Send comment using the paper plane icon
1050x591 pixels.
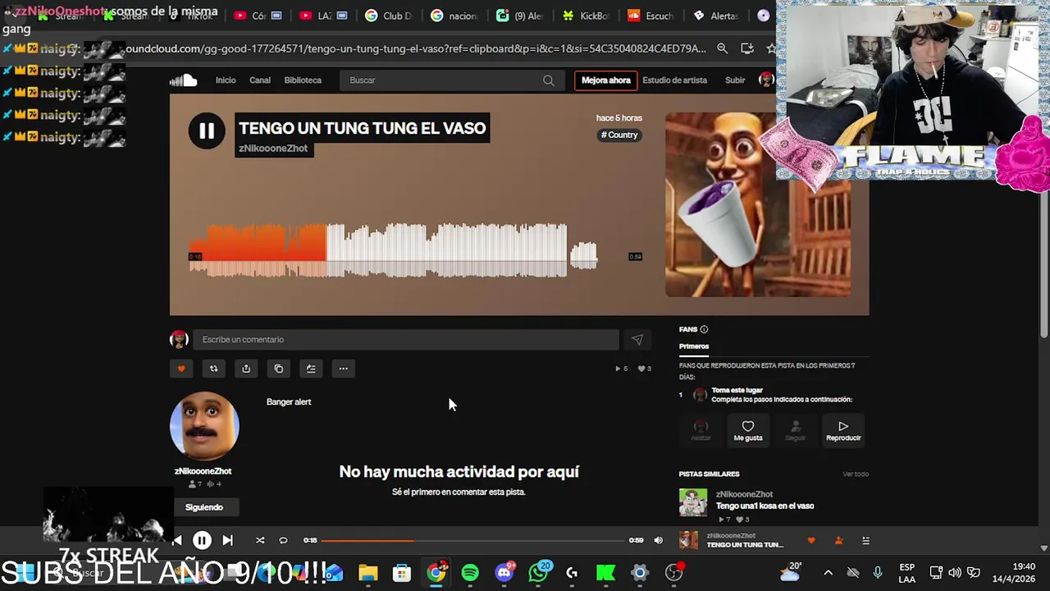pyautogui.click(x=637, y=340)
